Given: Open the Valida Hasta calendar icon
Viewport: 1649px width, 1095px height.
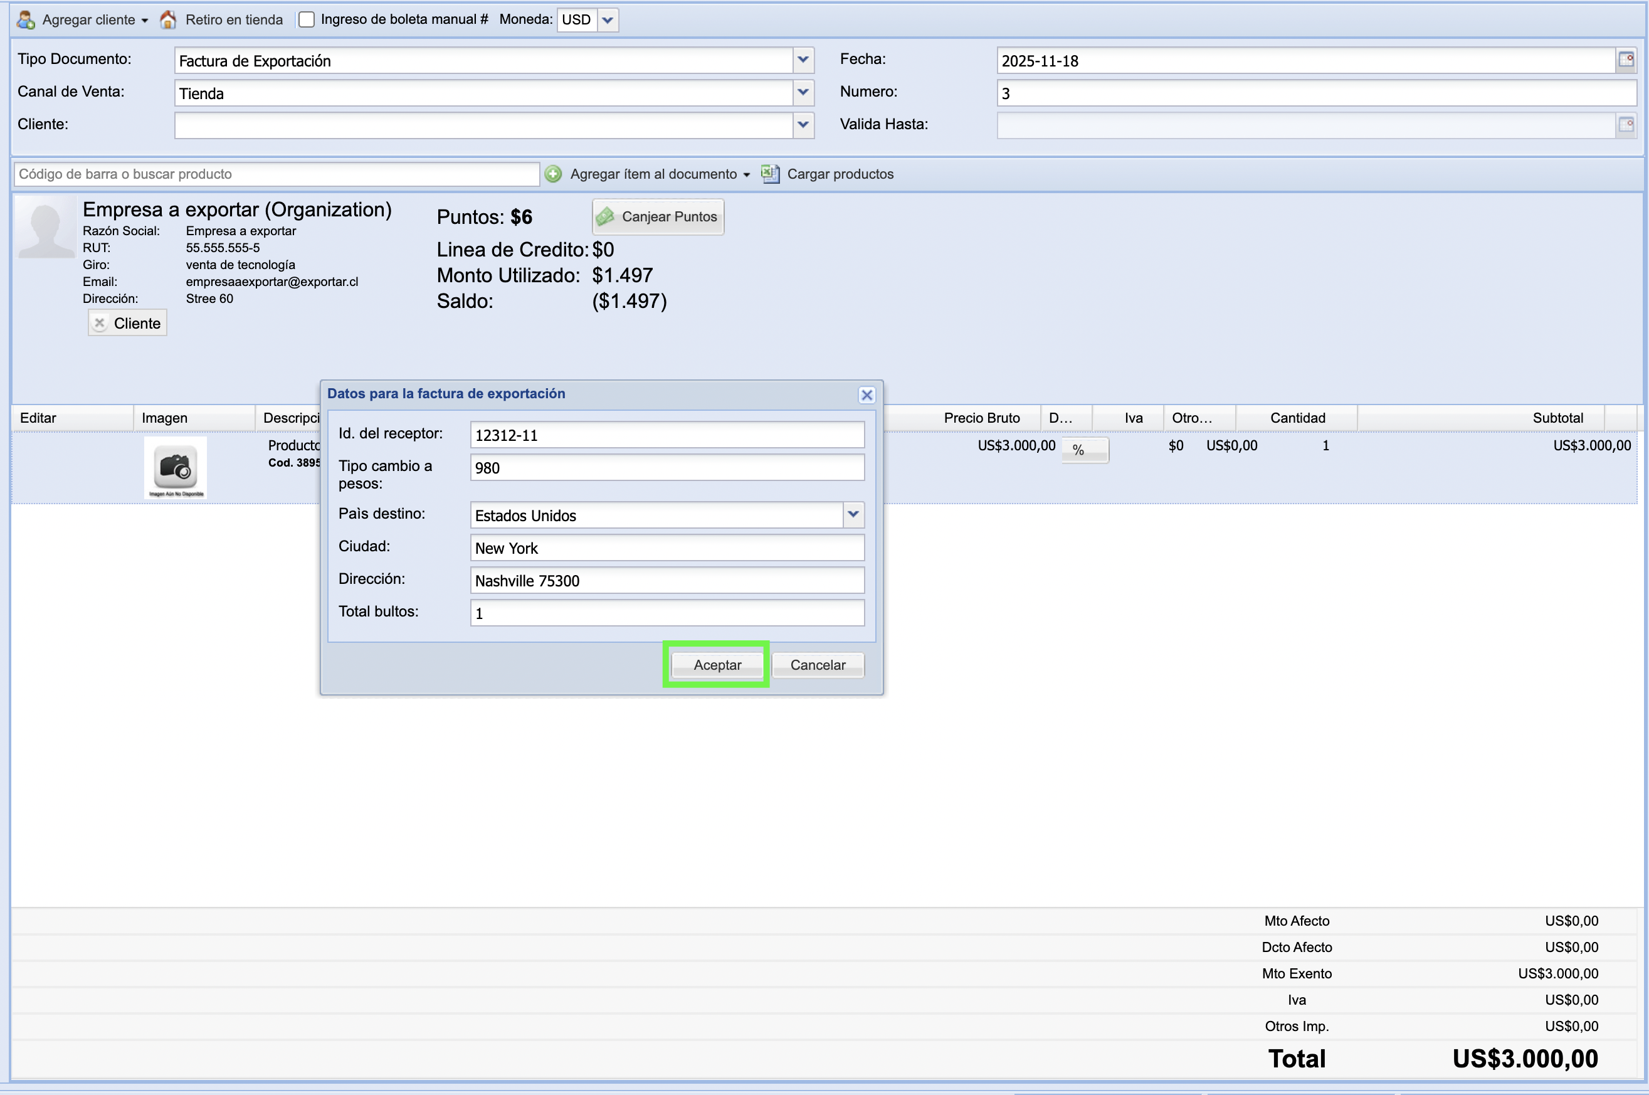Looking at the screenshot, I should 1626,125.
